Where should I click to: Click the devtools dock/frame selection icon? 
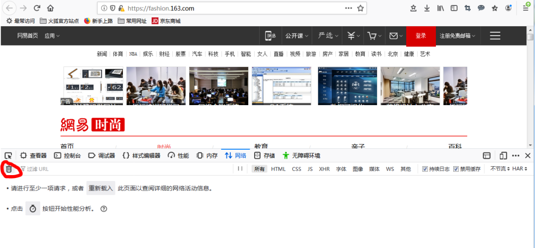[x=487, y=156]
